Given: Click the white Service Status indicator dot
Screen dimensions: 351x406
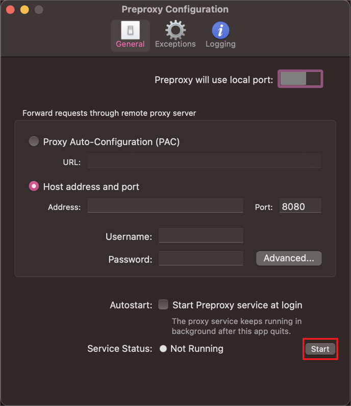Looking at the screenshot, I should [x=163, y=349].
